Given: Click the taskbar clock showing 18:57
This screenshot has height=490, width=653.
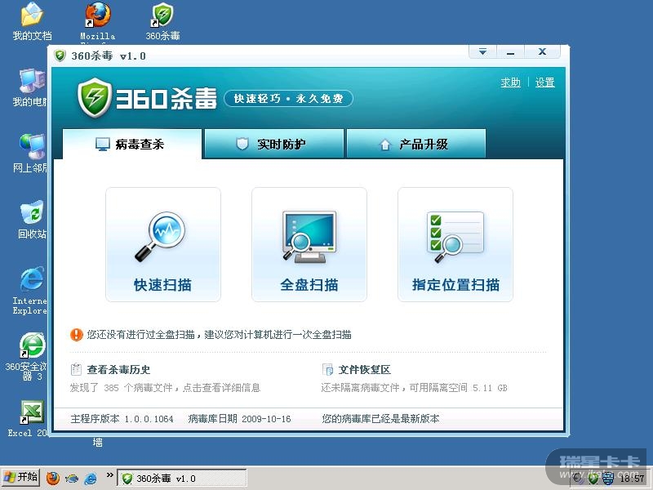Looking at the screenshot, I should pos(632,479).
